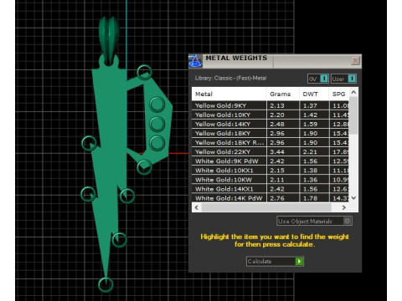The height and width of the screenshot is (301, 402).
Task: Click the SPG column header
Action: (339, 94)
